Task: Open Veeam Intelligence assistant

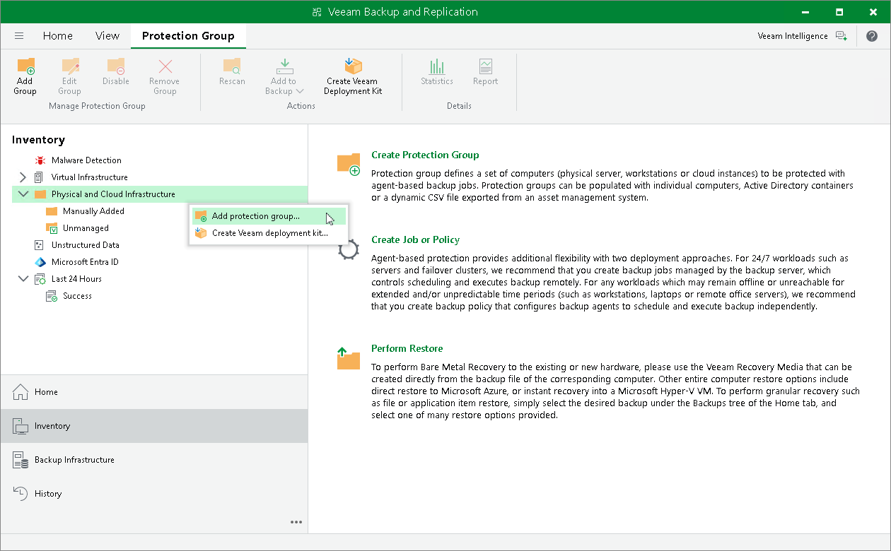Action: pos(802,36)
